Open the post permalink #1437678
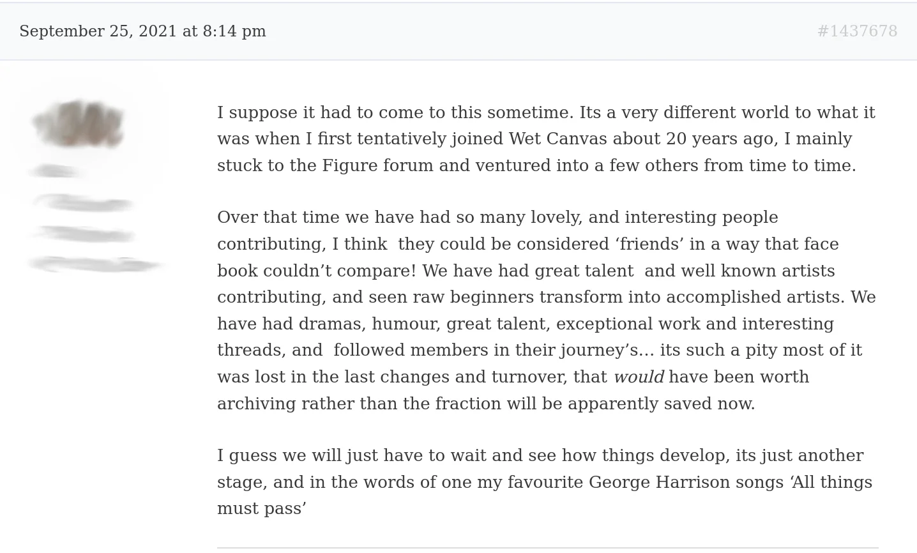 (857, 31)
